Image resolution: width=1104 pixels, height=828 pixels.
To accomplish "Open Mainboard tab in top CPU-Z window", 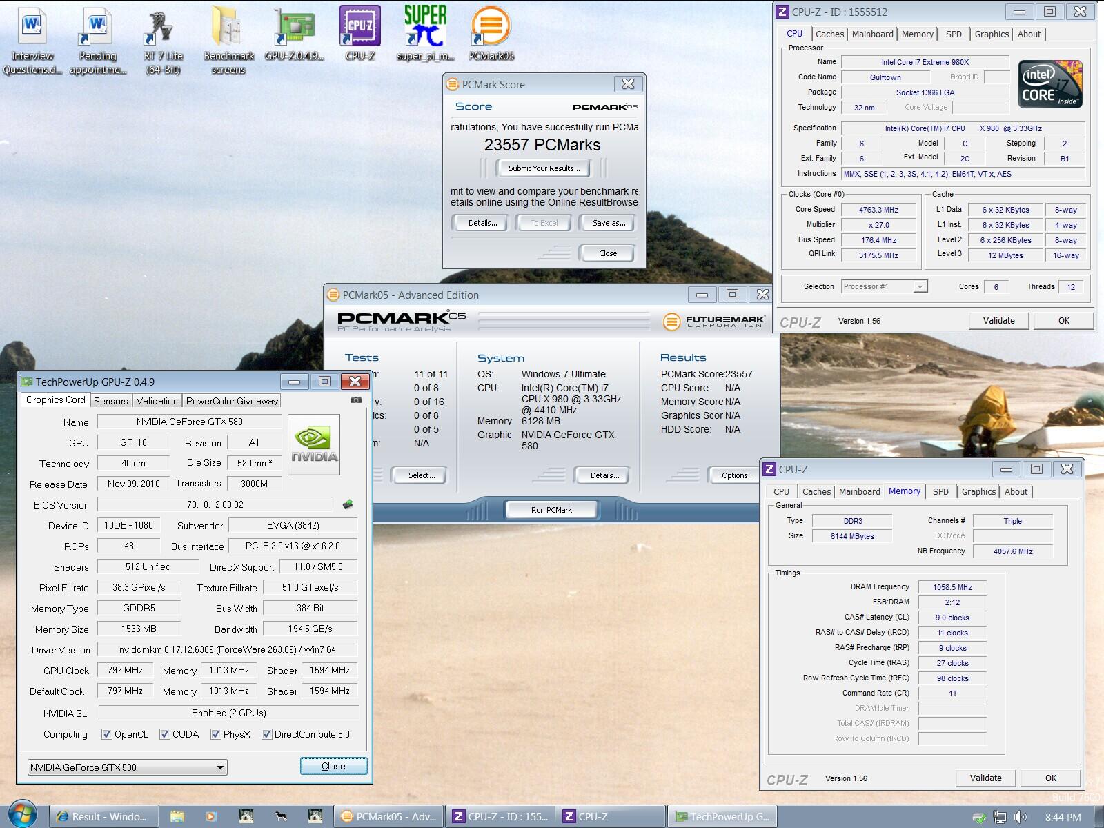I will pos(873,34).
